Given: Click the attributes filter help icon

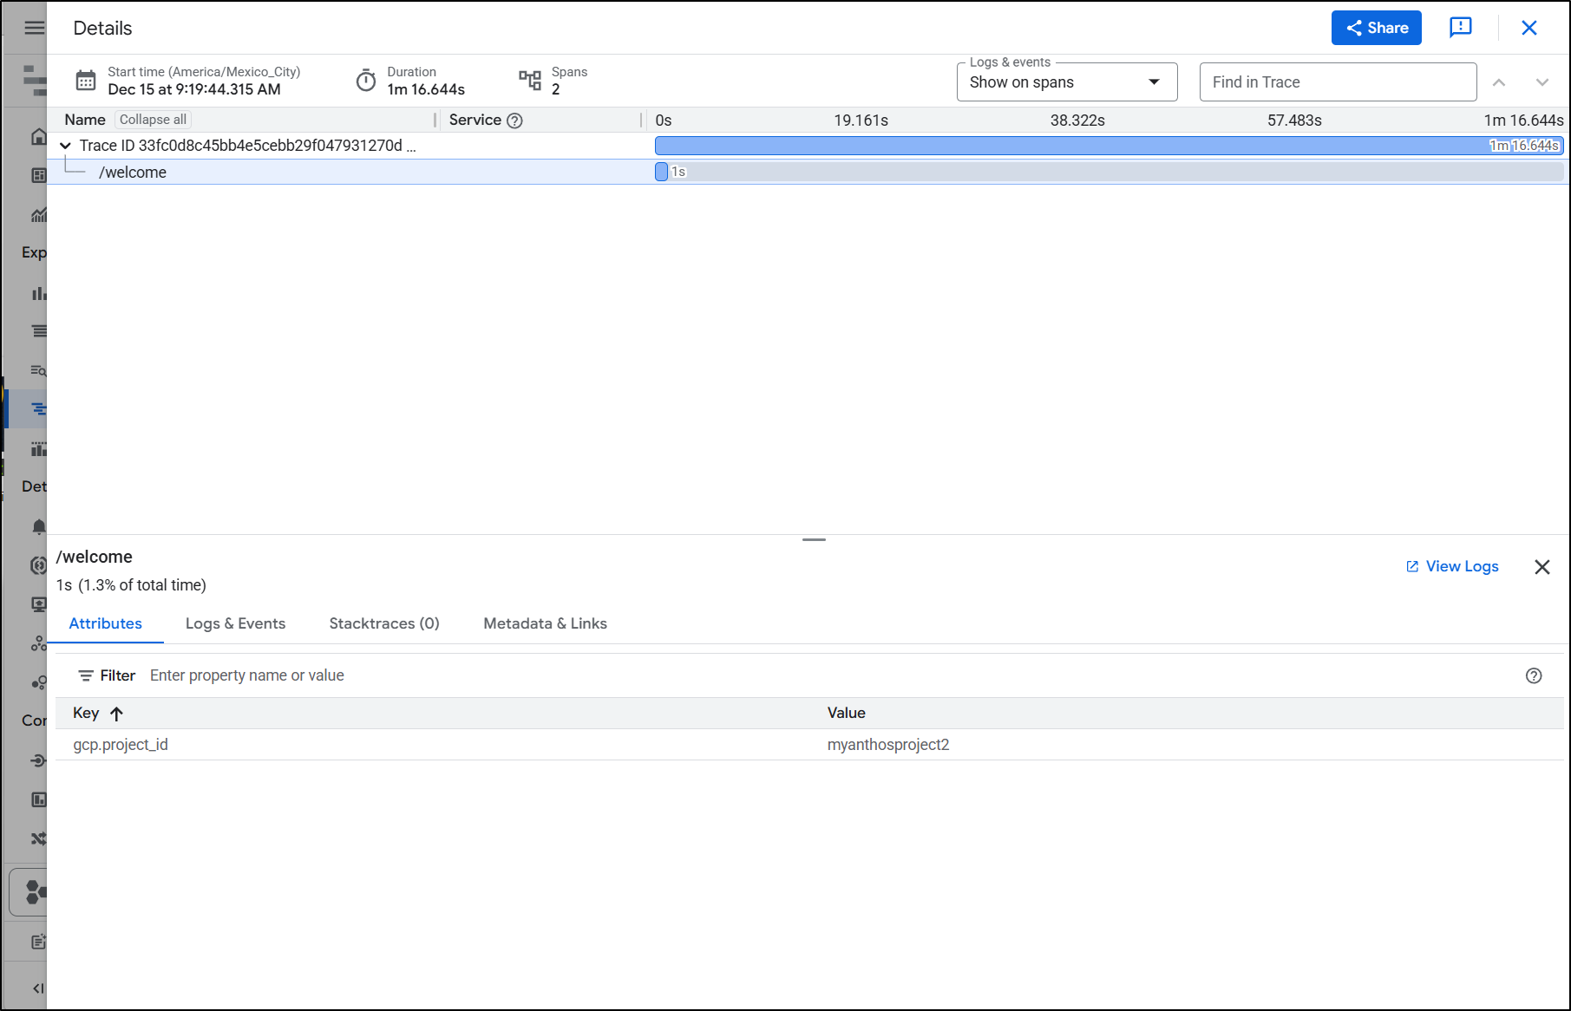Looking at the screenshot, I should click(1533, 676).
